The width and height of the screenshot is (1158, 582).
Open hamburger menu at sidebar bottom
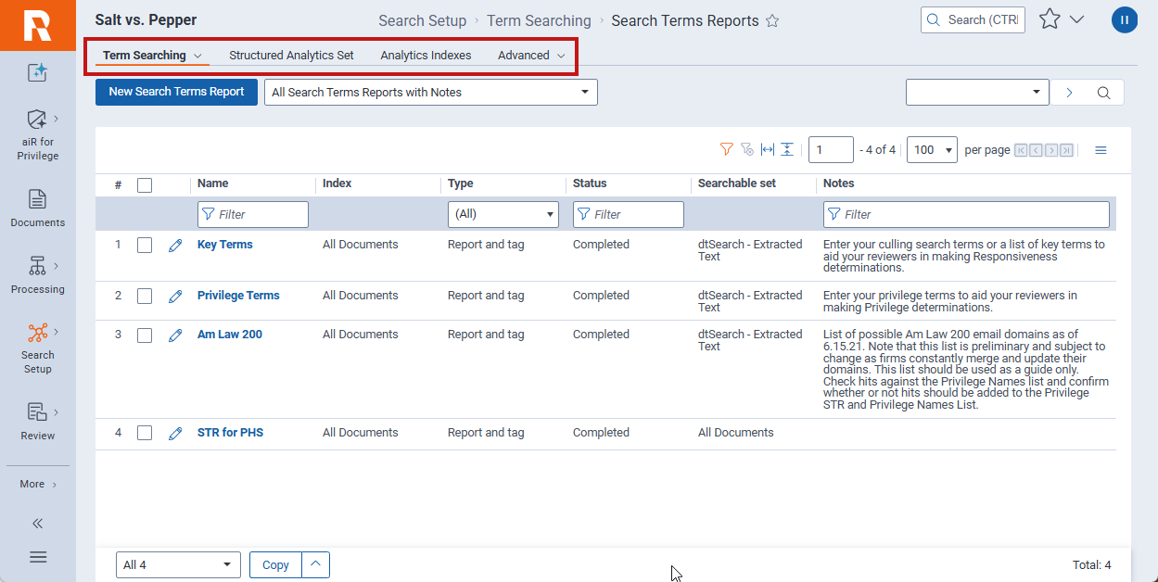(x=38, y=557)
